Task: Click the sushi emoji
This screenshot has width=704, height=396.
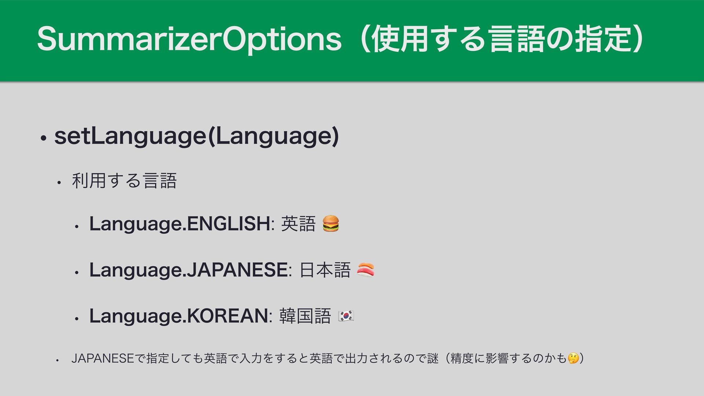Action: [x=366, y=270]
